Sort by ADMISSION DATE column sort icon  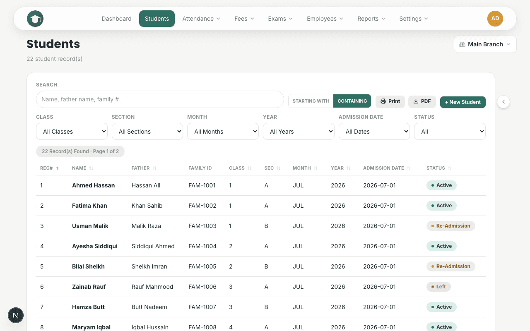coord(409,168)
